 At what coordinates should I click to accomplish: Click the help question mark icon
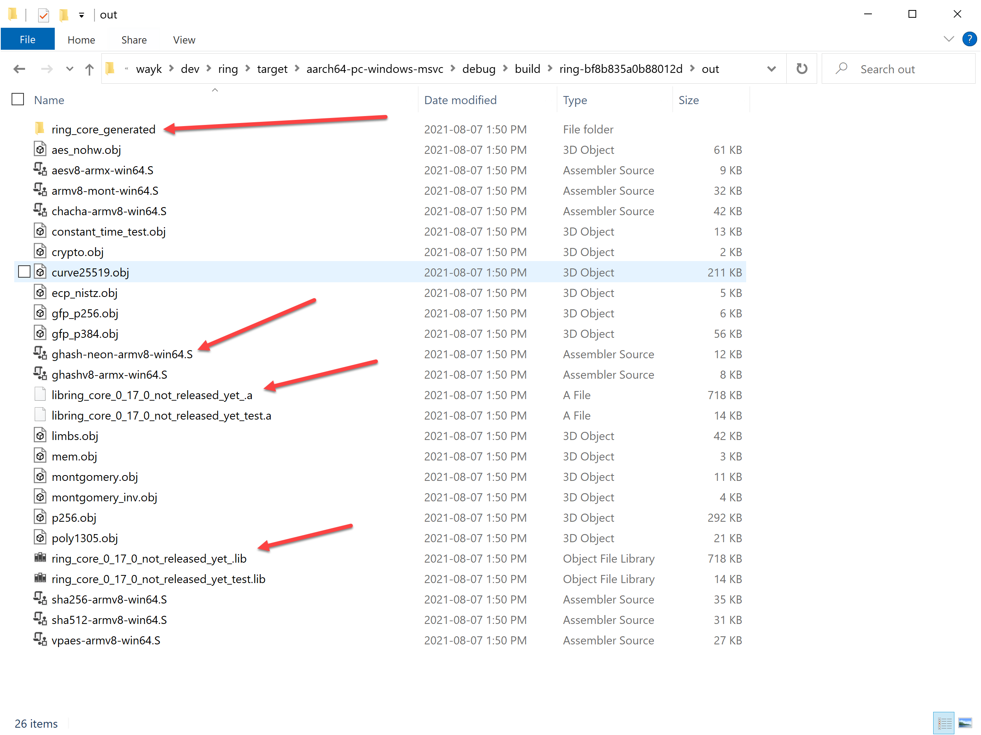[969, 39]
